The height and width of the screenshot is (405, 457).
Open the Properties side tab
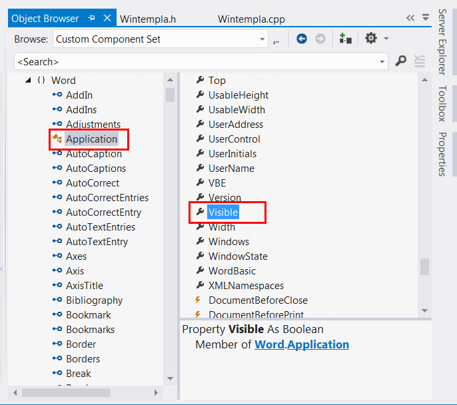[x=442, y=154]
